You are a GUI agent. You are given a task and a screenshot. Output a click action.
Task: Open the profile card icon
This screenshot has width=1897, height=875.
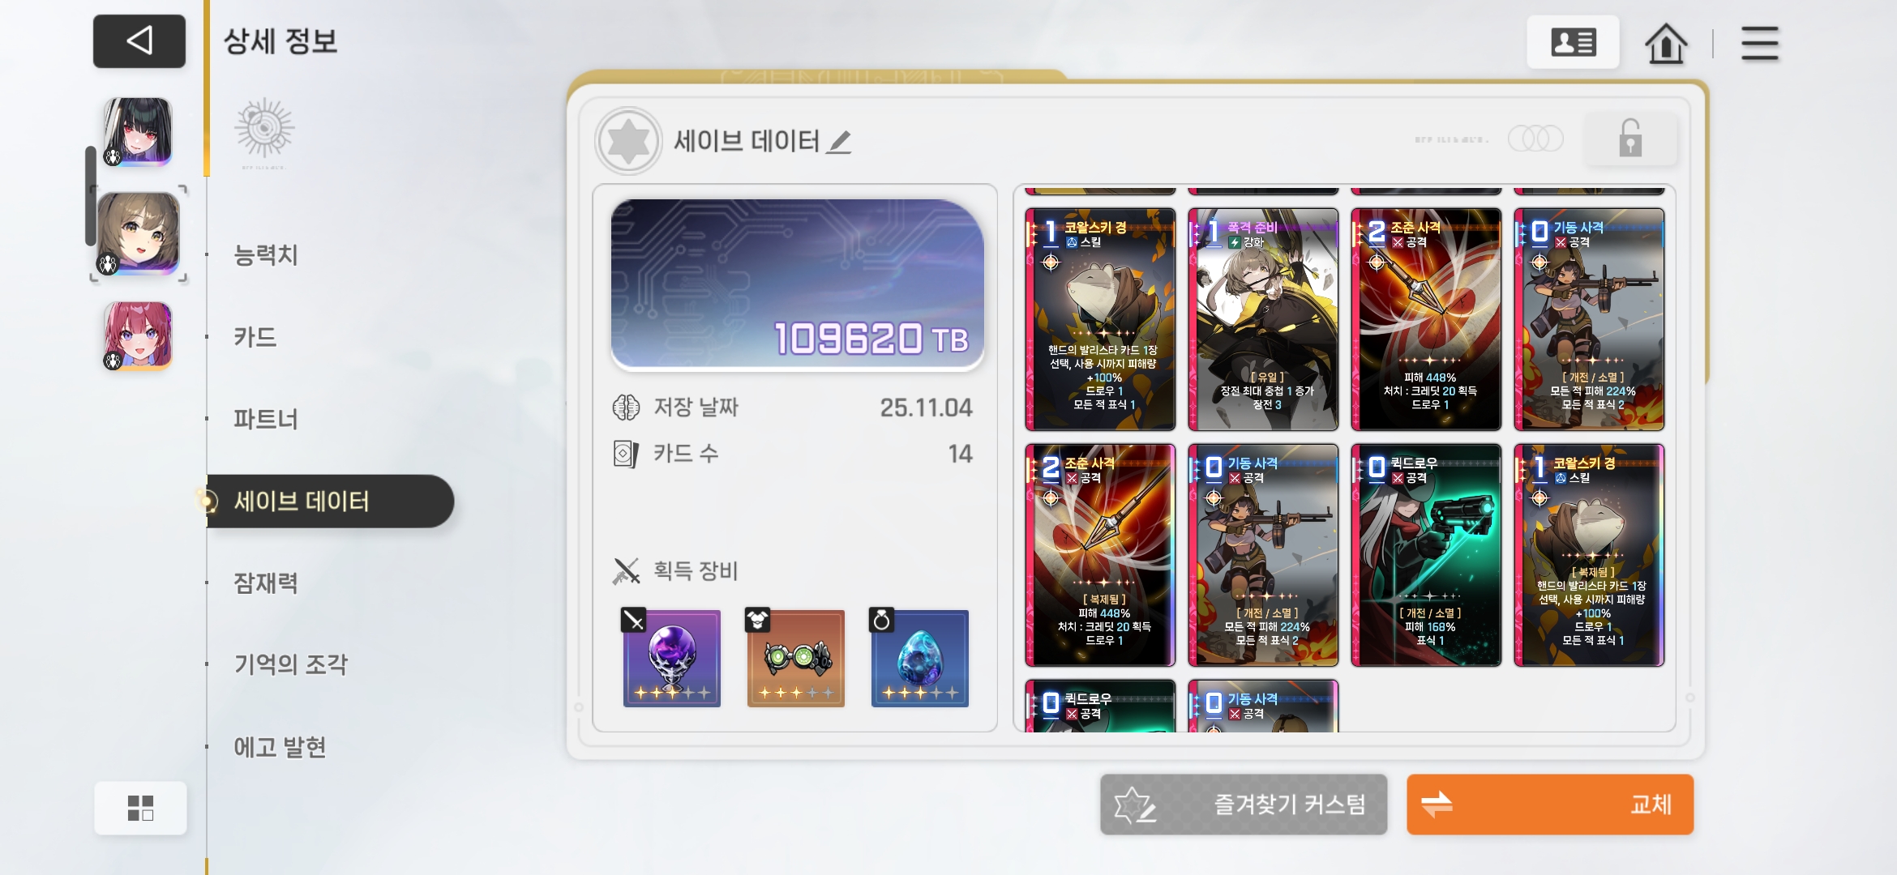click(x=1573, y=42)
